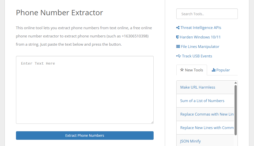Open the Make URL Harmless tool

coord(198,87)
